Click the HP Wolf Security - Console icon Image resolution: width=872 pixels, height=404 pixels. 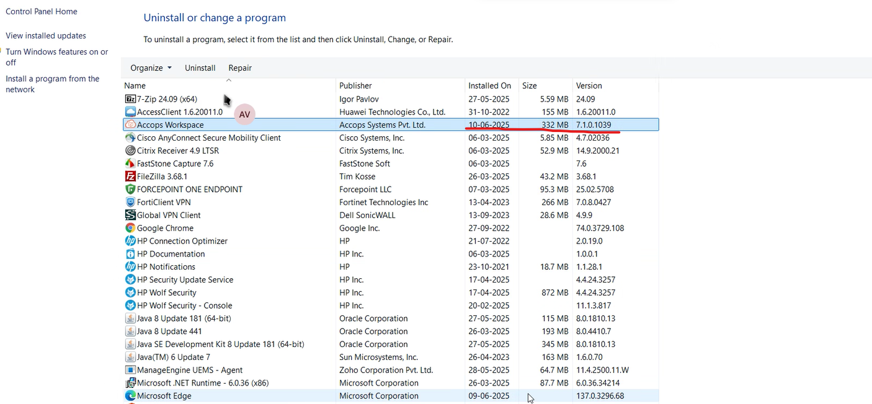(130, 305)
